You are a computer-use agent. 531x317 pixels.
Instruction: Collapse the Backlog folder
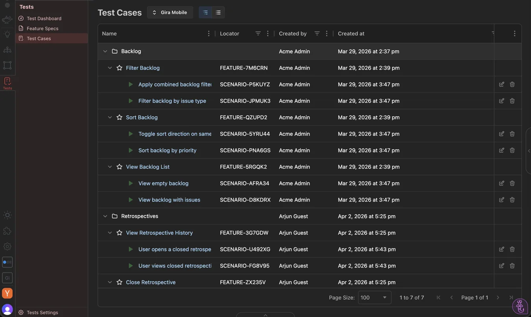105,51
